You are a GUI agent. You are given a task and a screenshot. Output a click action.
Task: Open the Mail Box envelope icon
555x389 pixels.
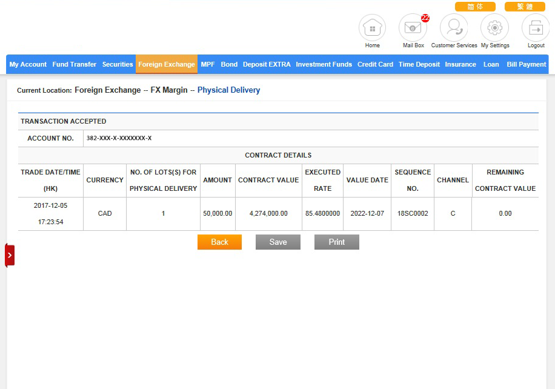pyautogui.click(x=413, y=28)
